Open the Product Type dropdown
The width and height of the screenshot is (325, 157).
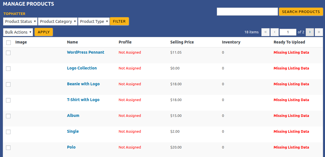94,21
